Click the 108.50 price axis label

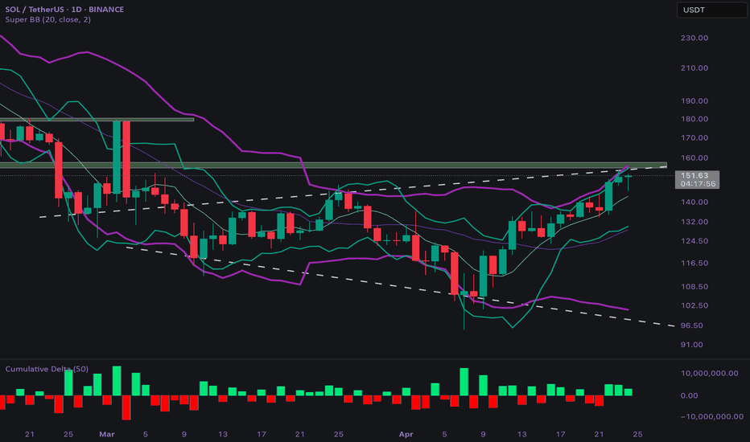694,287
